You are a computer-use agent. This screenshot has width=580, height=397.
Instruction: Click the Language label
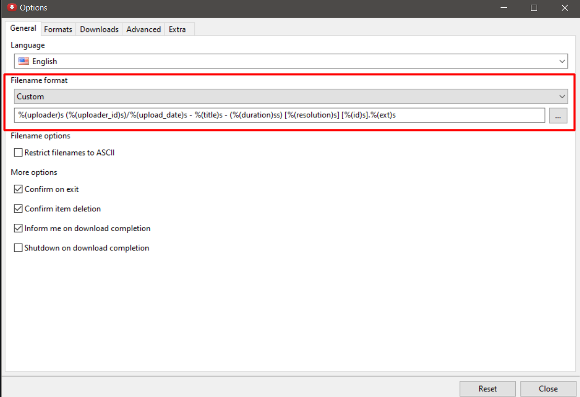[28, 45]
